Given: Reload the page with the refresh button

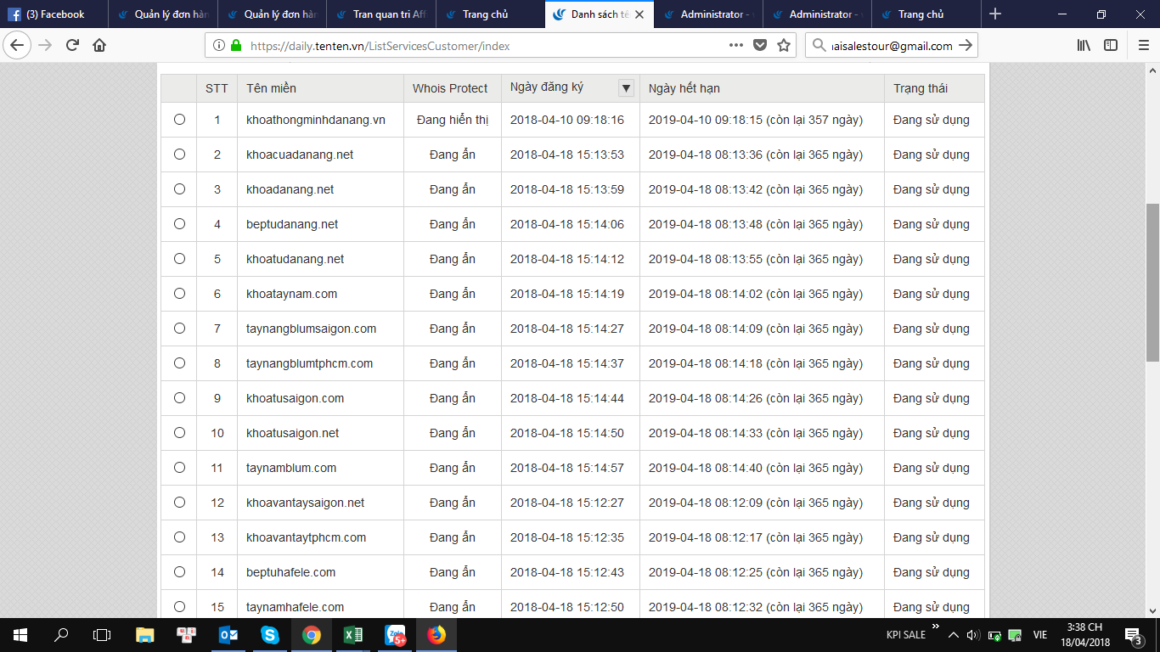Looking at the screenshot, I should click(72, 46).
